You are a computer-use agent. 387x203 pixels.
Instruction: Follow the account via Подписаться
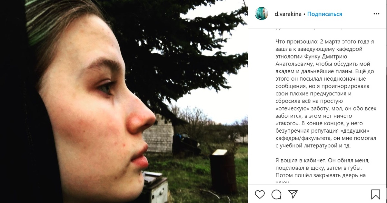tap(325, 14)
